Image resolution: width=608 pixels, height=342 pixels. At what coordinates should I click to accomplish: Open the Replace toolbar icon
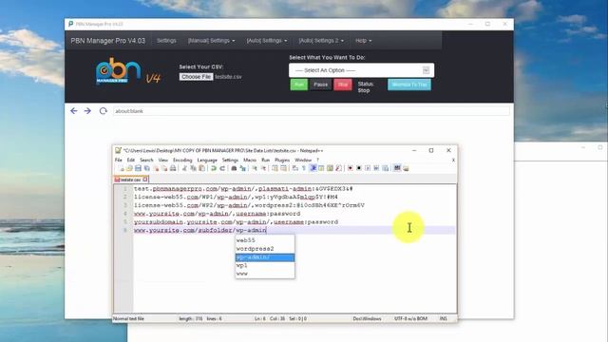pyautogui.click(x=243, y=168)
